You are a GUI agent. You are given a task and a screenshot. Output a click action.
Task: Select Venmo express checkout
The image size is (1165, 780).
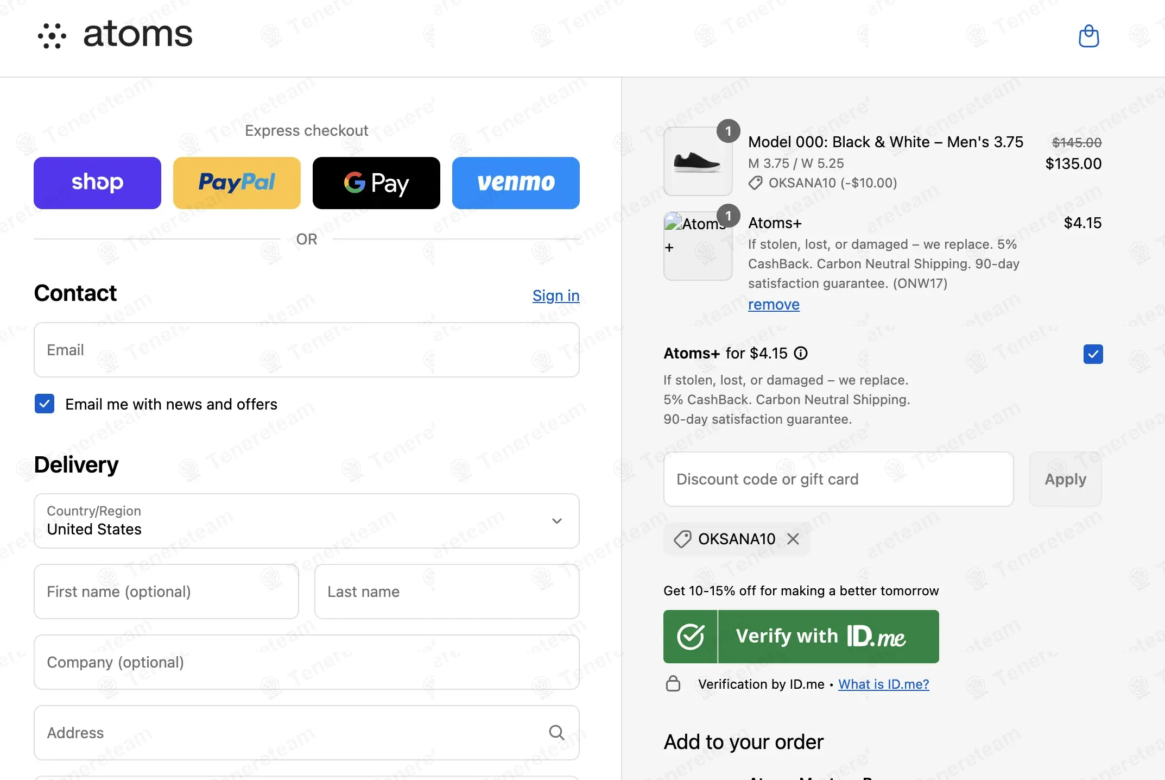[516, 183]
